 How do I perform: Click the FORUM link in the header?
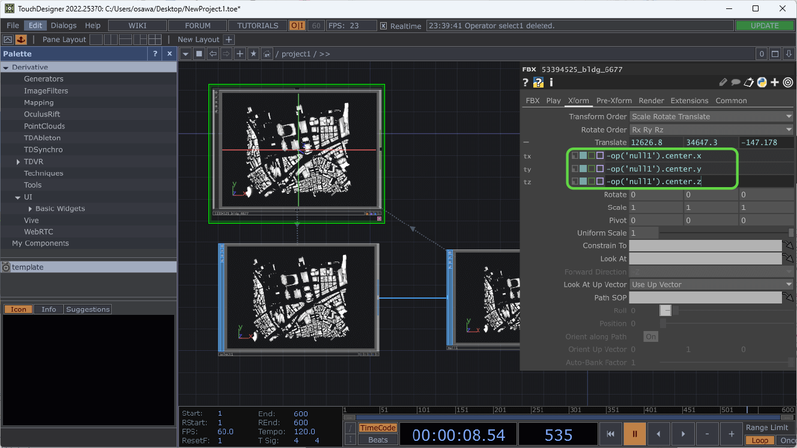(x=197, y=25)
